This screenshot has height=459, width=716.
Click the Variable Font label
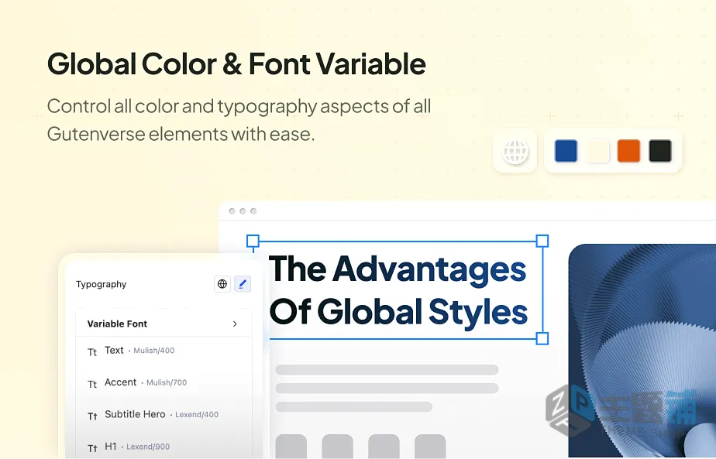[117, 324]
